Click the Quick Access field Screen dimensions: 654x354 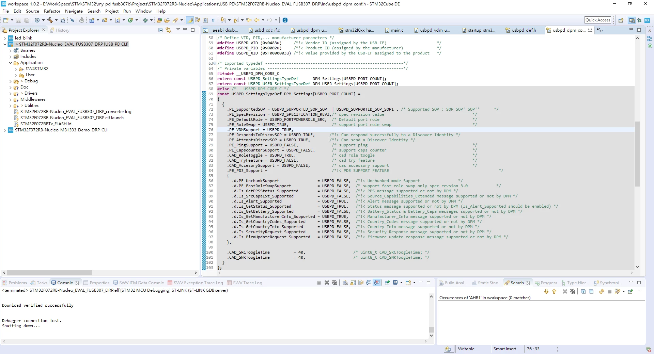point(598,20)
